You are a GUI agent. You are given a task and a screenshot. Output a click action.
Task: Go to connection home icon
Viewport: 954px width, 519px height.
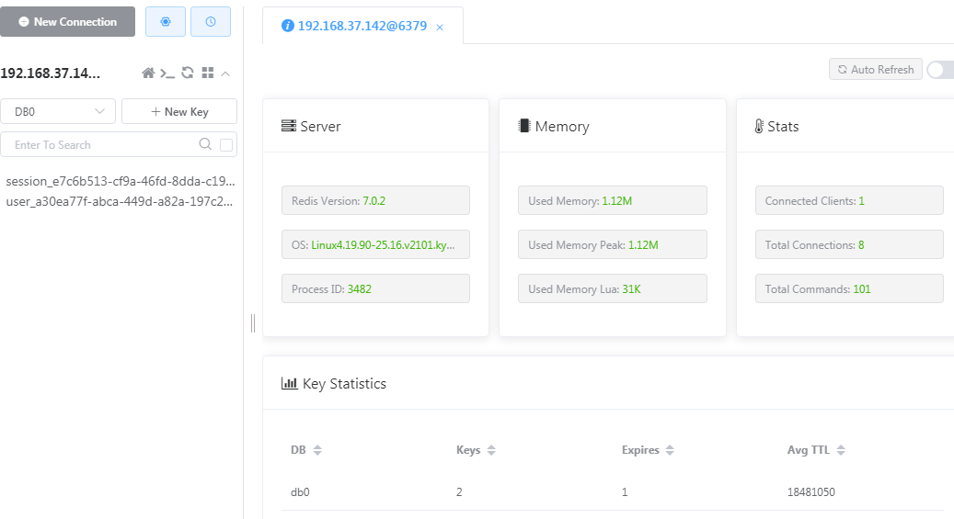[x=148, y=73]
